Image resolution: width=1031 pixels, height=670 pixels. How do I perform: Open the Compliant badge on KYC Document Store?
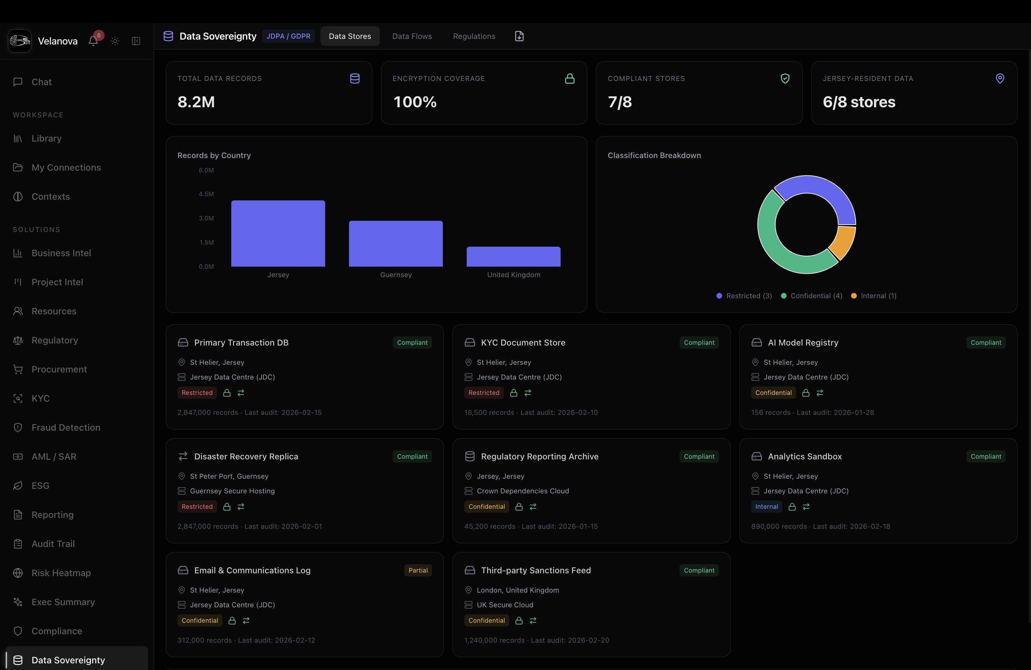[x=699, y=342]
